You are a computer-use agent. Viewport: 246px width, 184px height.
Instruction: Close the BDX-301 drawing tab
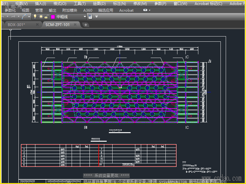[x=37, y=25]
